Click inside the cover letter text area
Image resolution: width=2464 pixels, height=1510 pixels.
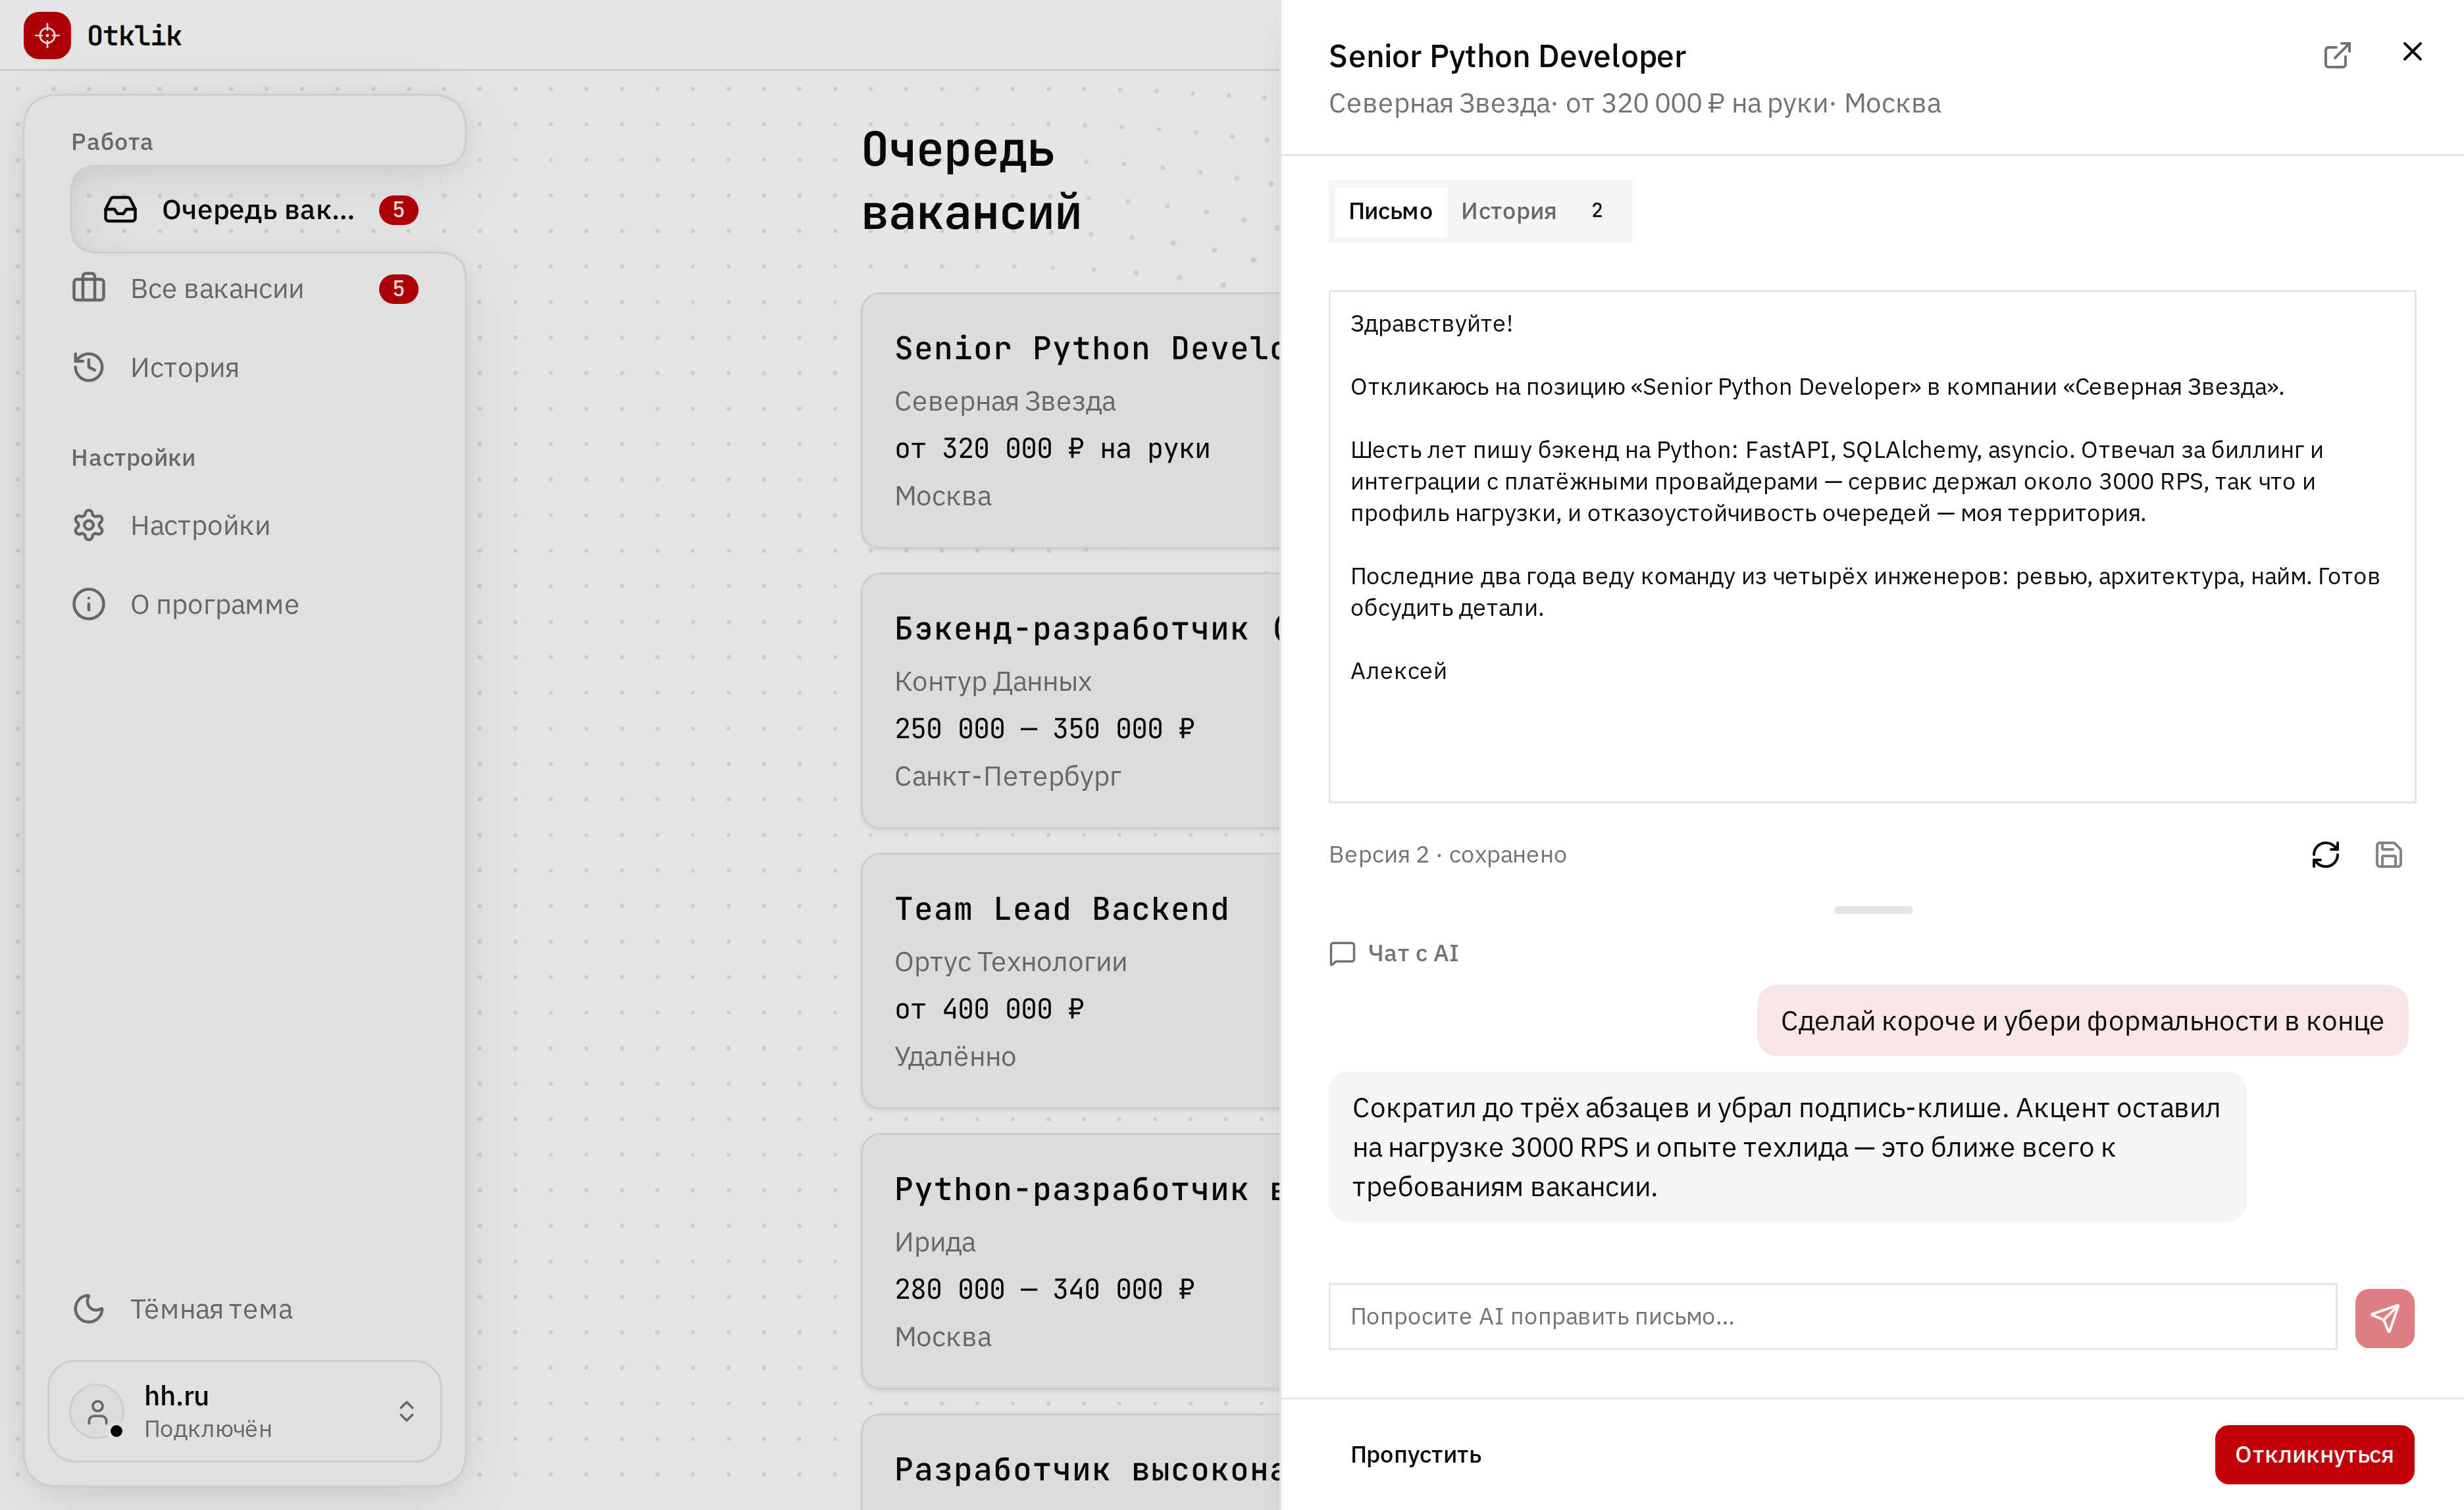(x=1872, y=546)
